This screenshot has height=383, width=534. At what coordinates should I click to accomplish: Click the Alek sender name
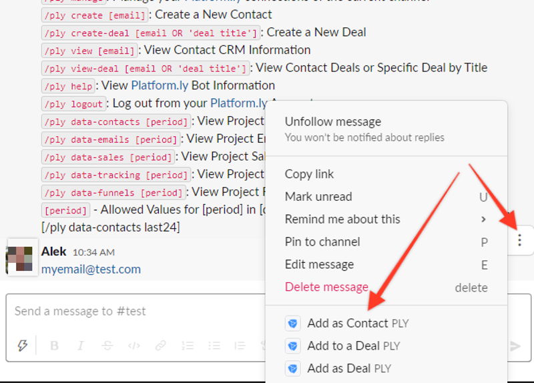click(53, 252)
